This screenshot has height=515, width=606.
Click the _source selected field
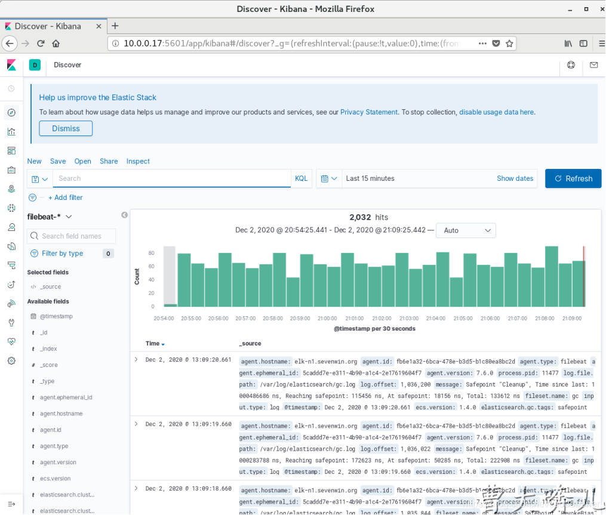(x=50, y=286)
